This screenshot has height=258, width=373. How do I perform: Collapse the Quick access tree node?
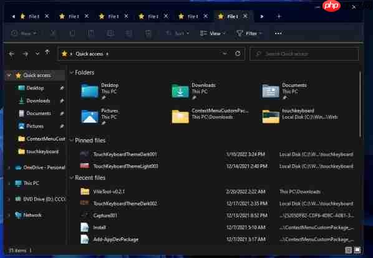click(x=9, y=76)
